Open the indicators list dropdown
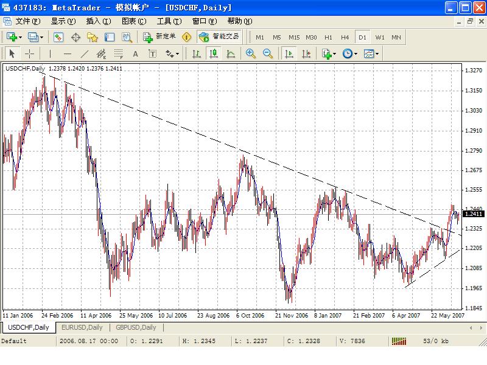Screen dimensions: 487x365 click(329, 54)
